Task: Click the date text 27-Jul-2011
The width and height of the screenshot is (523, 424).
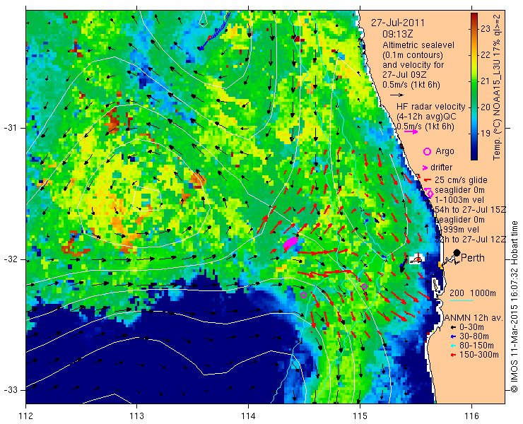Action: 398,23
